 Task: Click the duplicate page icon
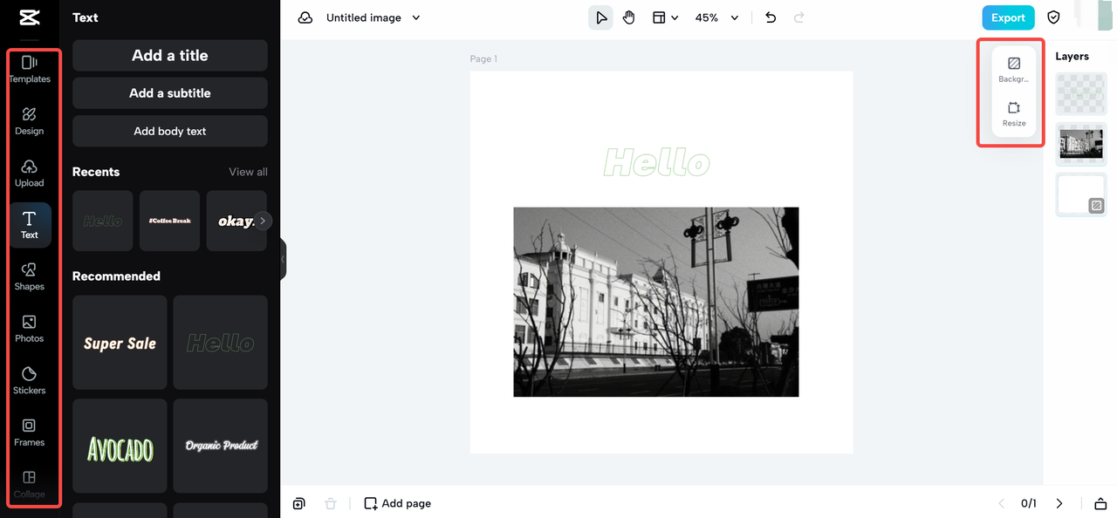(x=299, y=503)
